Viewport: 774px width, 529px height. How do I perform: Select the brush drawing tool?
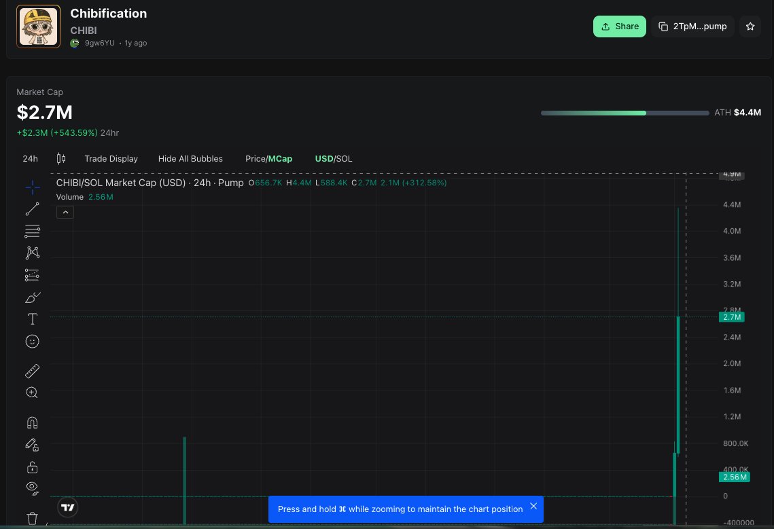33,297
